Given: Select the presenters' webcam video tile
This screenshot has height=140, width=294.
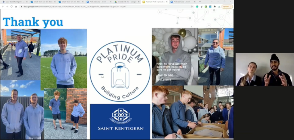Looking at the screenshot, I should pyautogui.click(x=264, y=69).
